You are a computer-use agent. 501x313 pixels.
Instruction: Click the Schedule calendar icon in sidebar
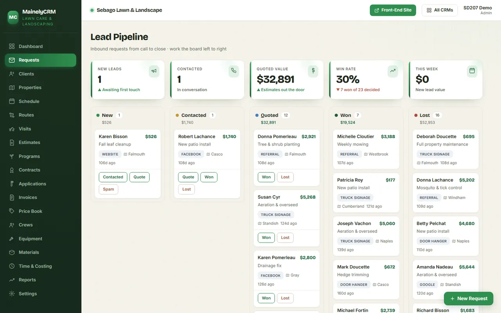coord(12,101)
